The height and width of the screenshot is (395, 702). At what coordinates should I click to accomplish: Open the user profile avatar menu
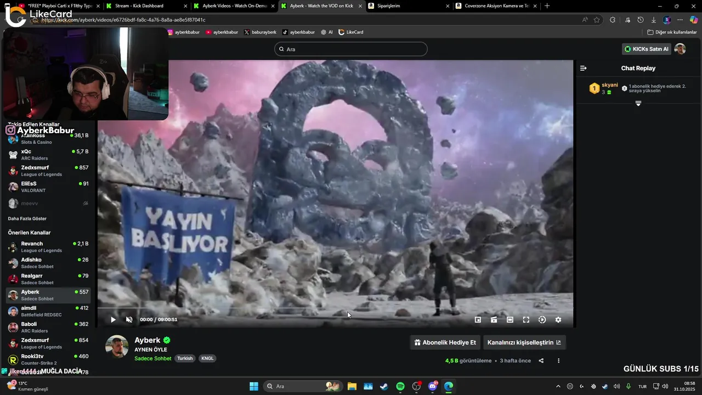(x=680, y=49)
